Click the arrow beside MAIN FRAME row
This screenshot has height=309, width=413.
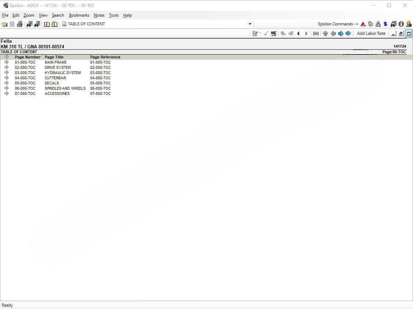tap(7, 62)
